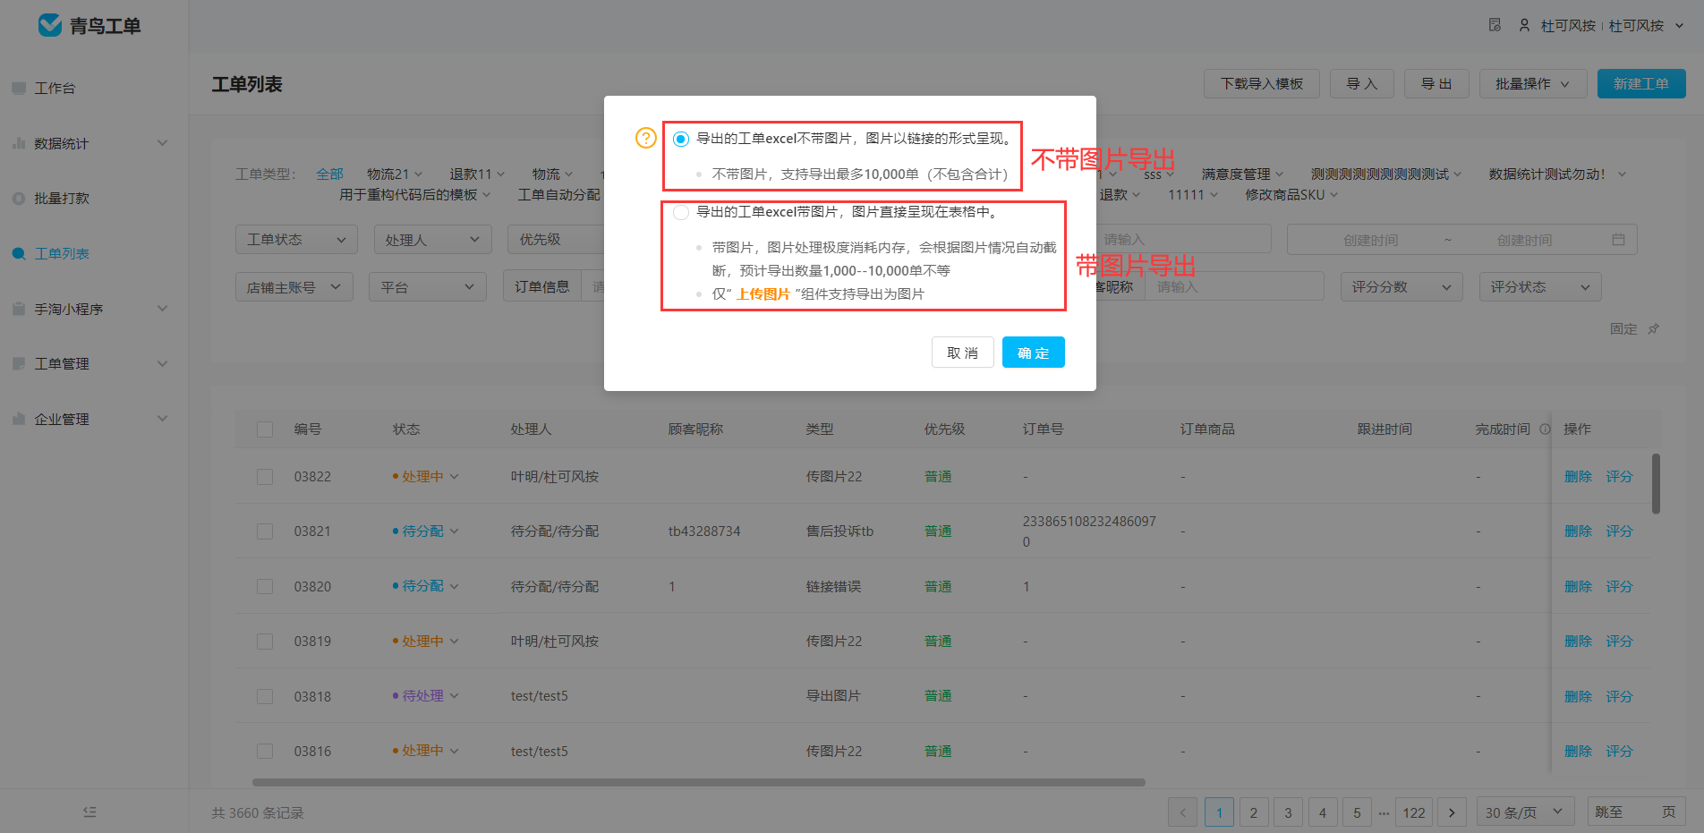Toggle the select-all header checkbox
Screen dimensions: 1704x833
(x=265, y=429)
